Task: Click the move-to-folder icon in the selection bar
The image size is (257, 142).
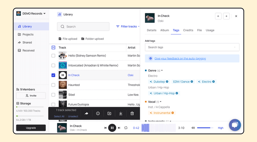Action: tap(109, 113)
